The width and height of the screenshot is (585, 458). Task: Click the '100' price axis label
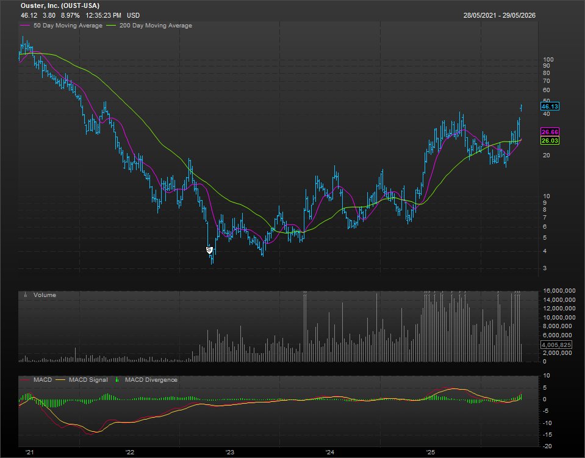click(548, 59)
